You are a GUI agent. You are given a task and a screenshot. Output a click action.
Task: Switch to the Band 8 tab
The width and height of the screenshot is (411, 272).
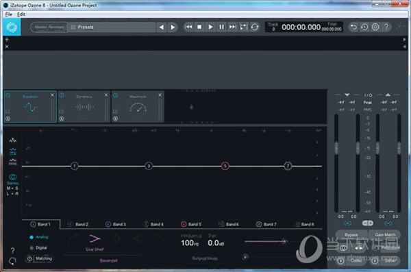click(x=304, y=224)
